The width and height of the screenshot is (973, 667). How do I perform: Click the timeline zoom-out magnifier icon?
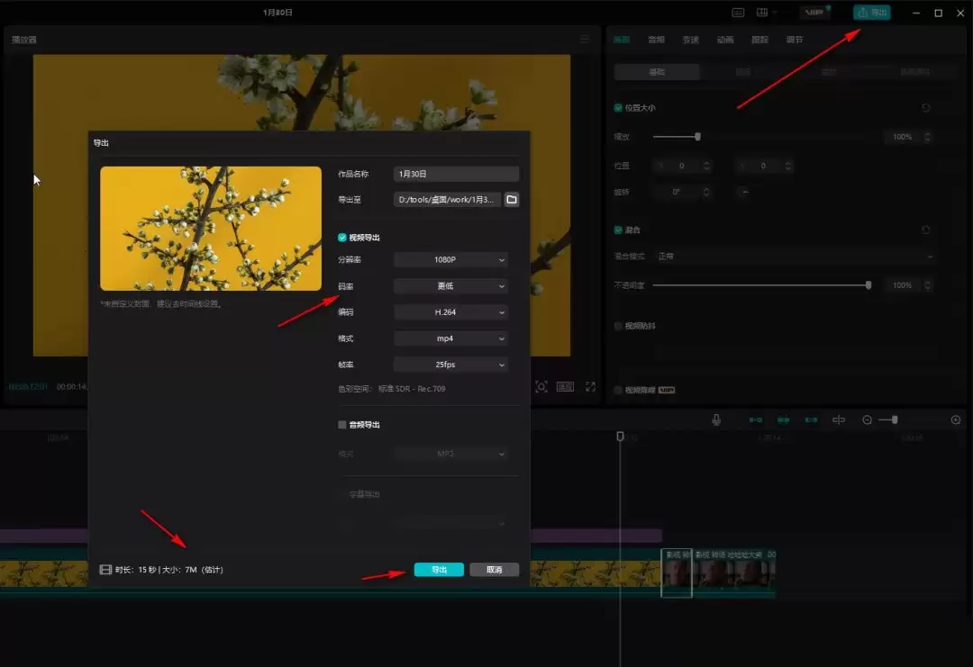click(867, 419)
